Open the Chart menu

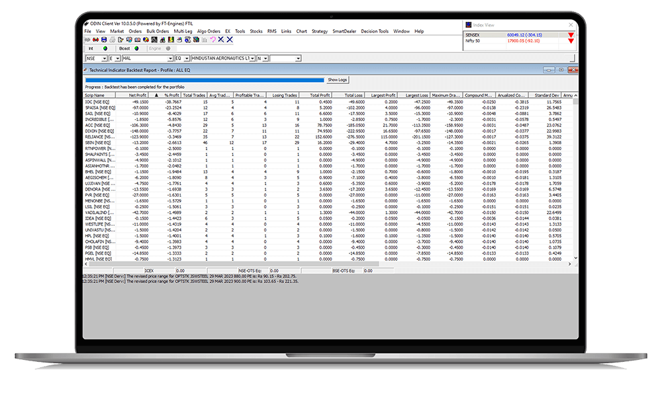click(301, 31)
